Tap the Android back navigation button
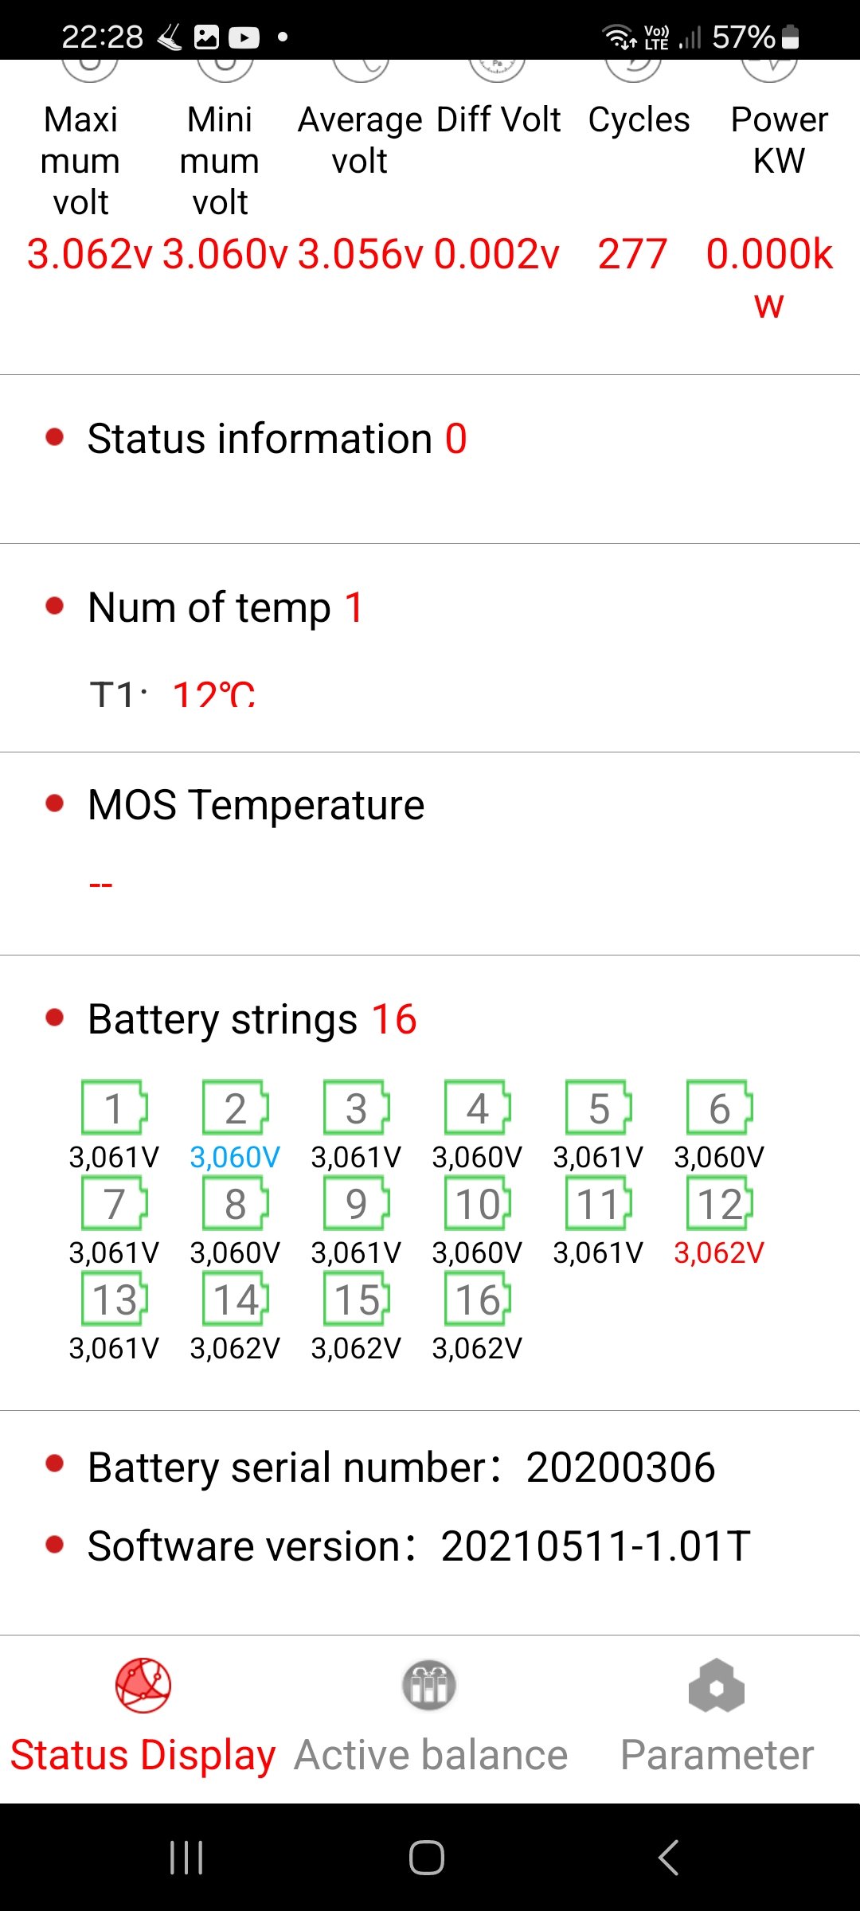The image size is (860, 1911). click(669, 1858)
